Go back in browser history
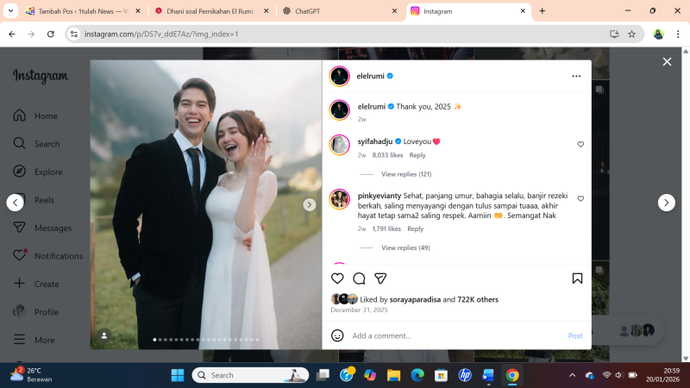Image resolution: width=690 pixels, height=388 pixels. click(12, 34)
